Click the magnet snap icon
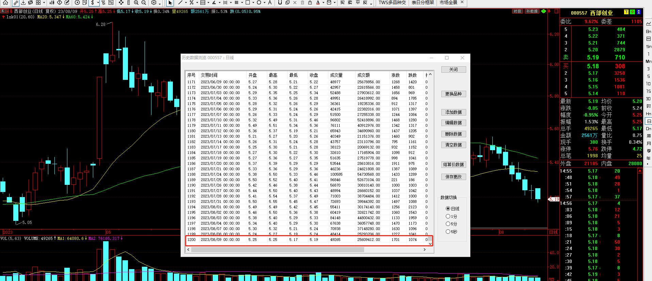This screenshot has width=652, height=281. pyautogui.click(x=280, y=3)
